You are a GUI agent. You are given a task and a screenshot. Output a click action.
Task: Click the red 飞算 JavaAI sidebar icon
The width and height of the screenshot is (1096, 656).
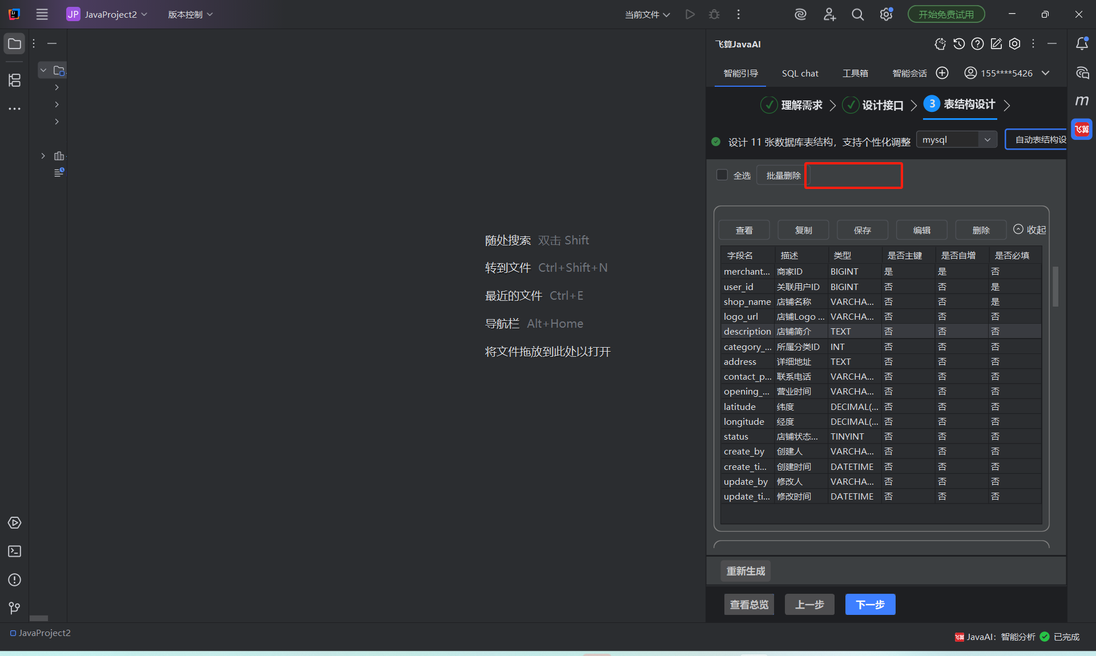(1082, 130)
